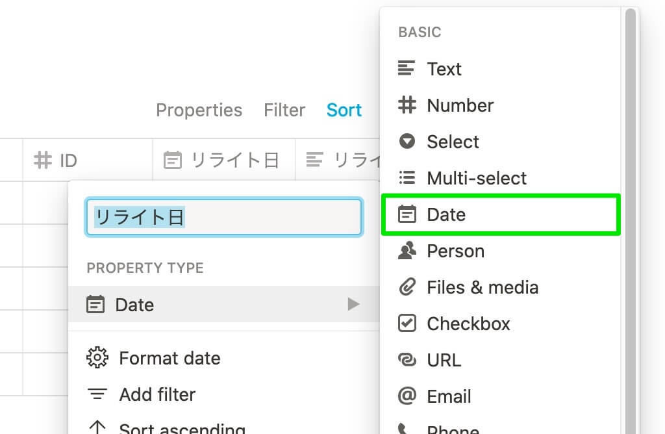
Task: Select the URL property type
Action: 501,360
